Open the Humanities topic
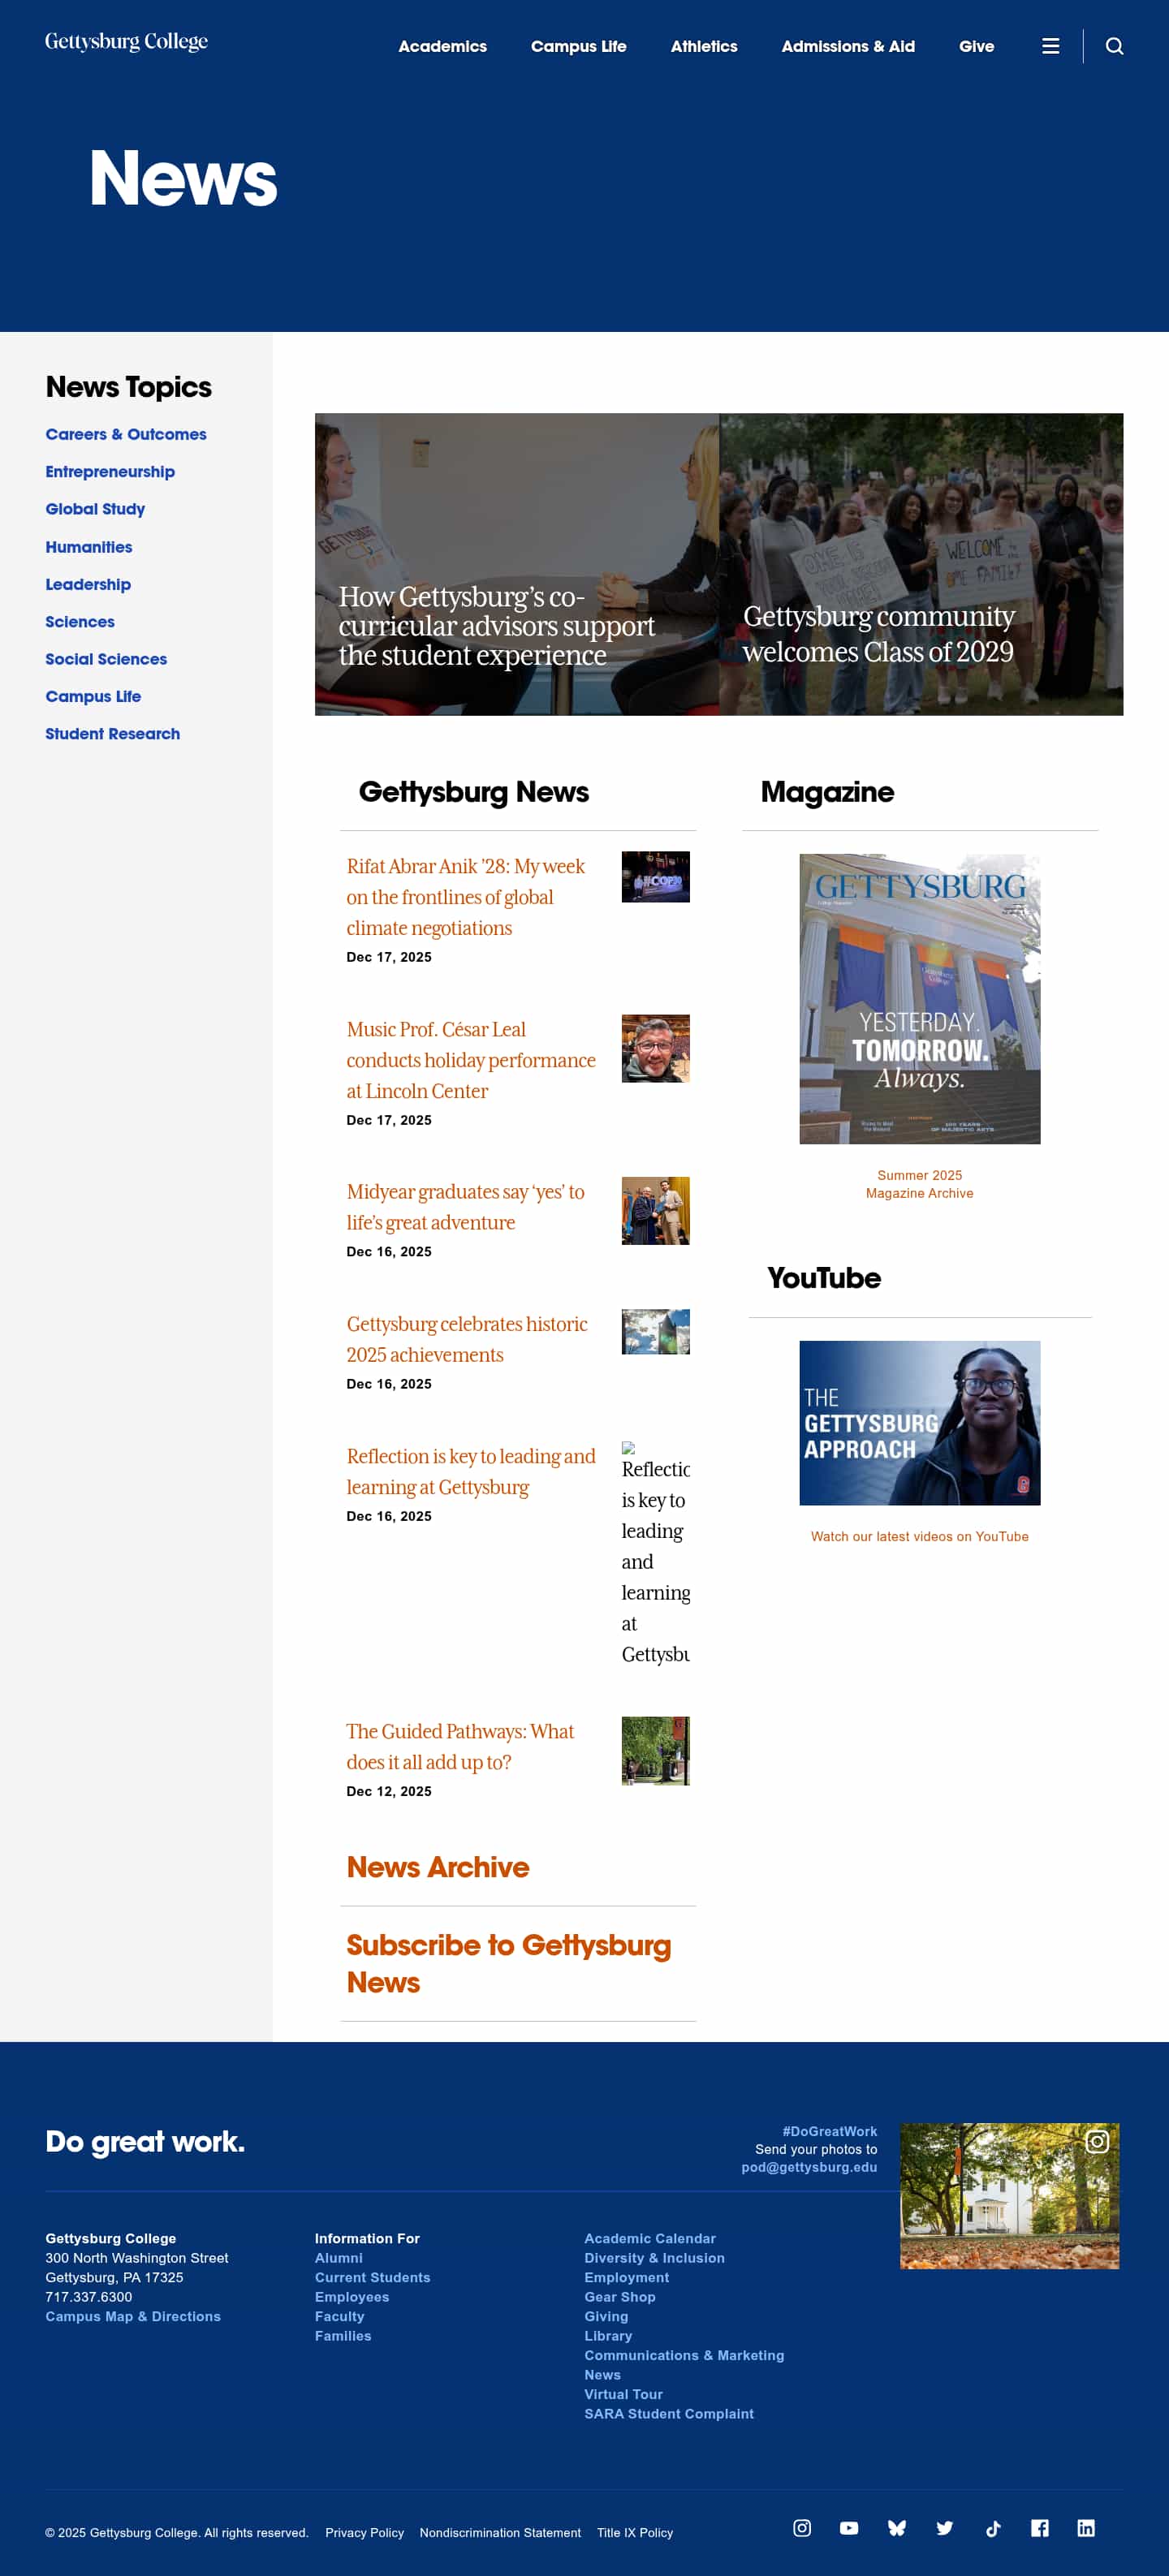The height and width of the screenshot is (2576, 1169). point(89,547)
